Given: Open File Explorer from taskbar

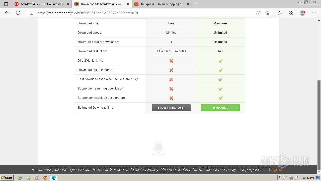Looking at the screenshot, I should click(28, 178).
